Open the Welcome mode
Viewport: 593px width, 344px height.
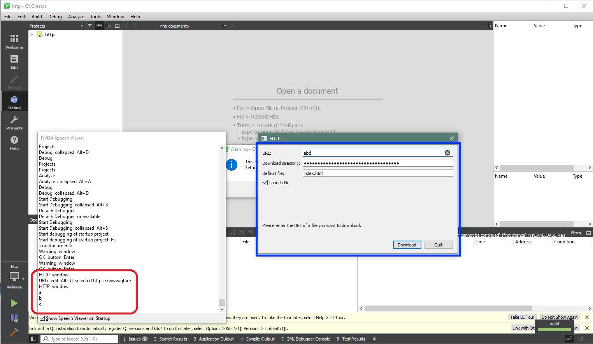click(14, 42)
